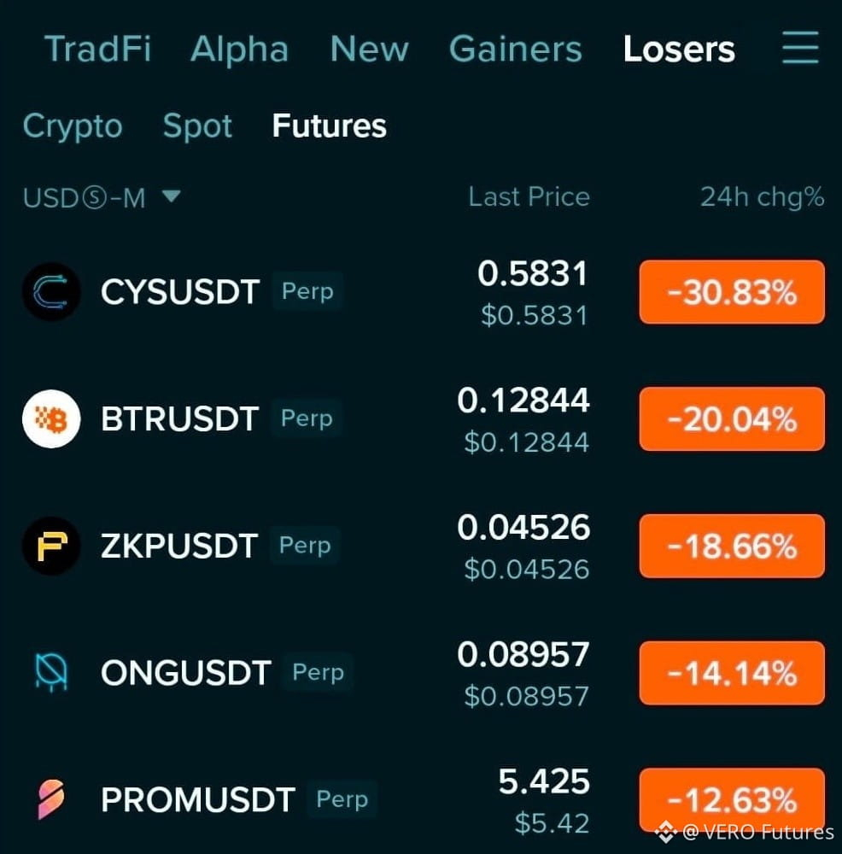Sort by Last Price column
This screenshot has width=842, height=854.
(529, 196)
